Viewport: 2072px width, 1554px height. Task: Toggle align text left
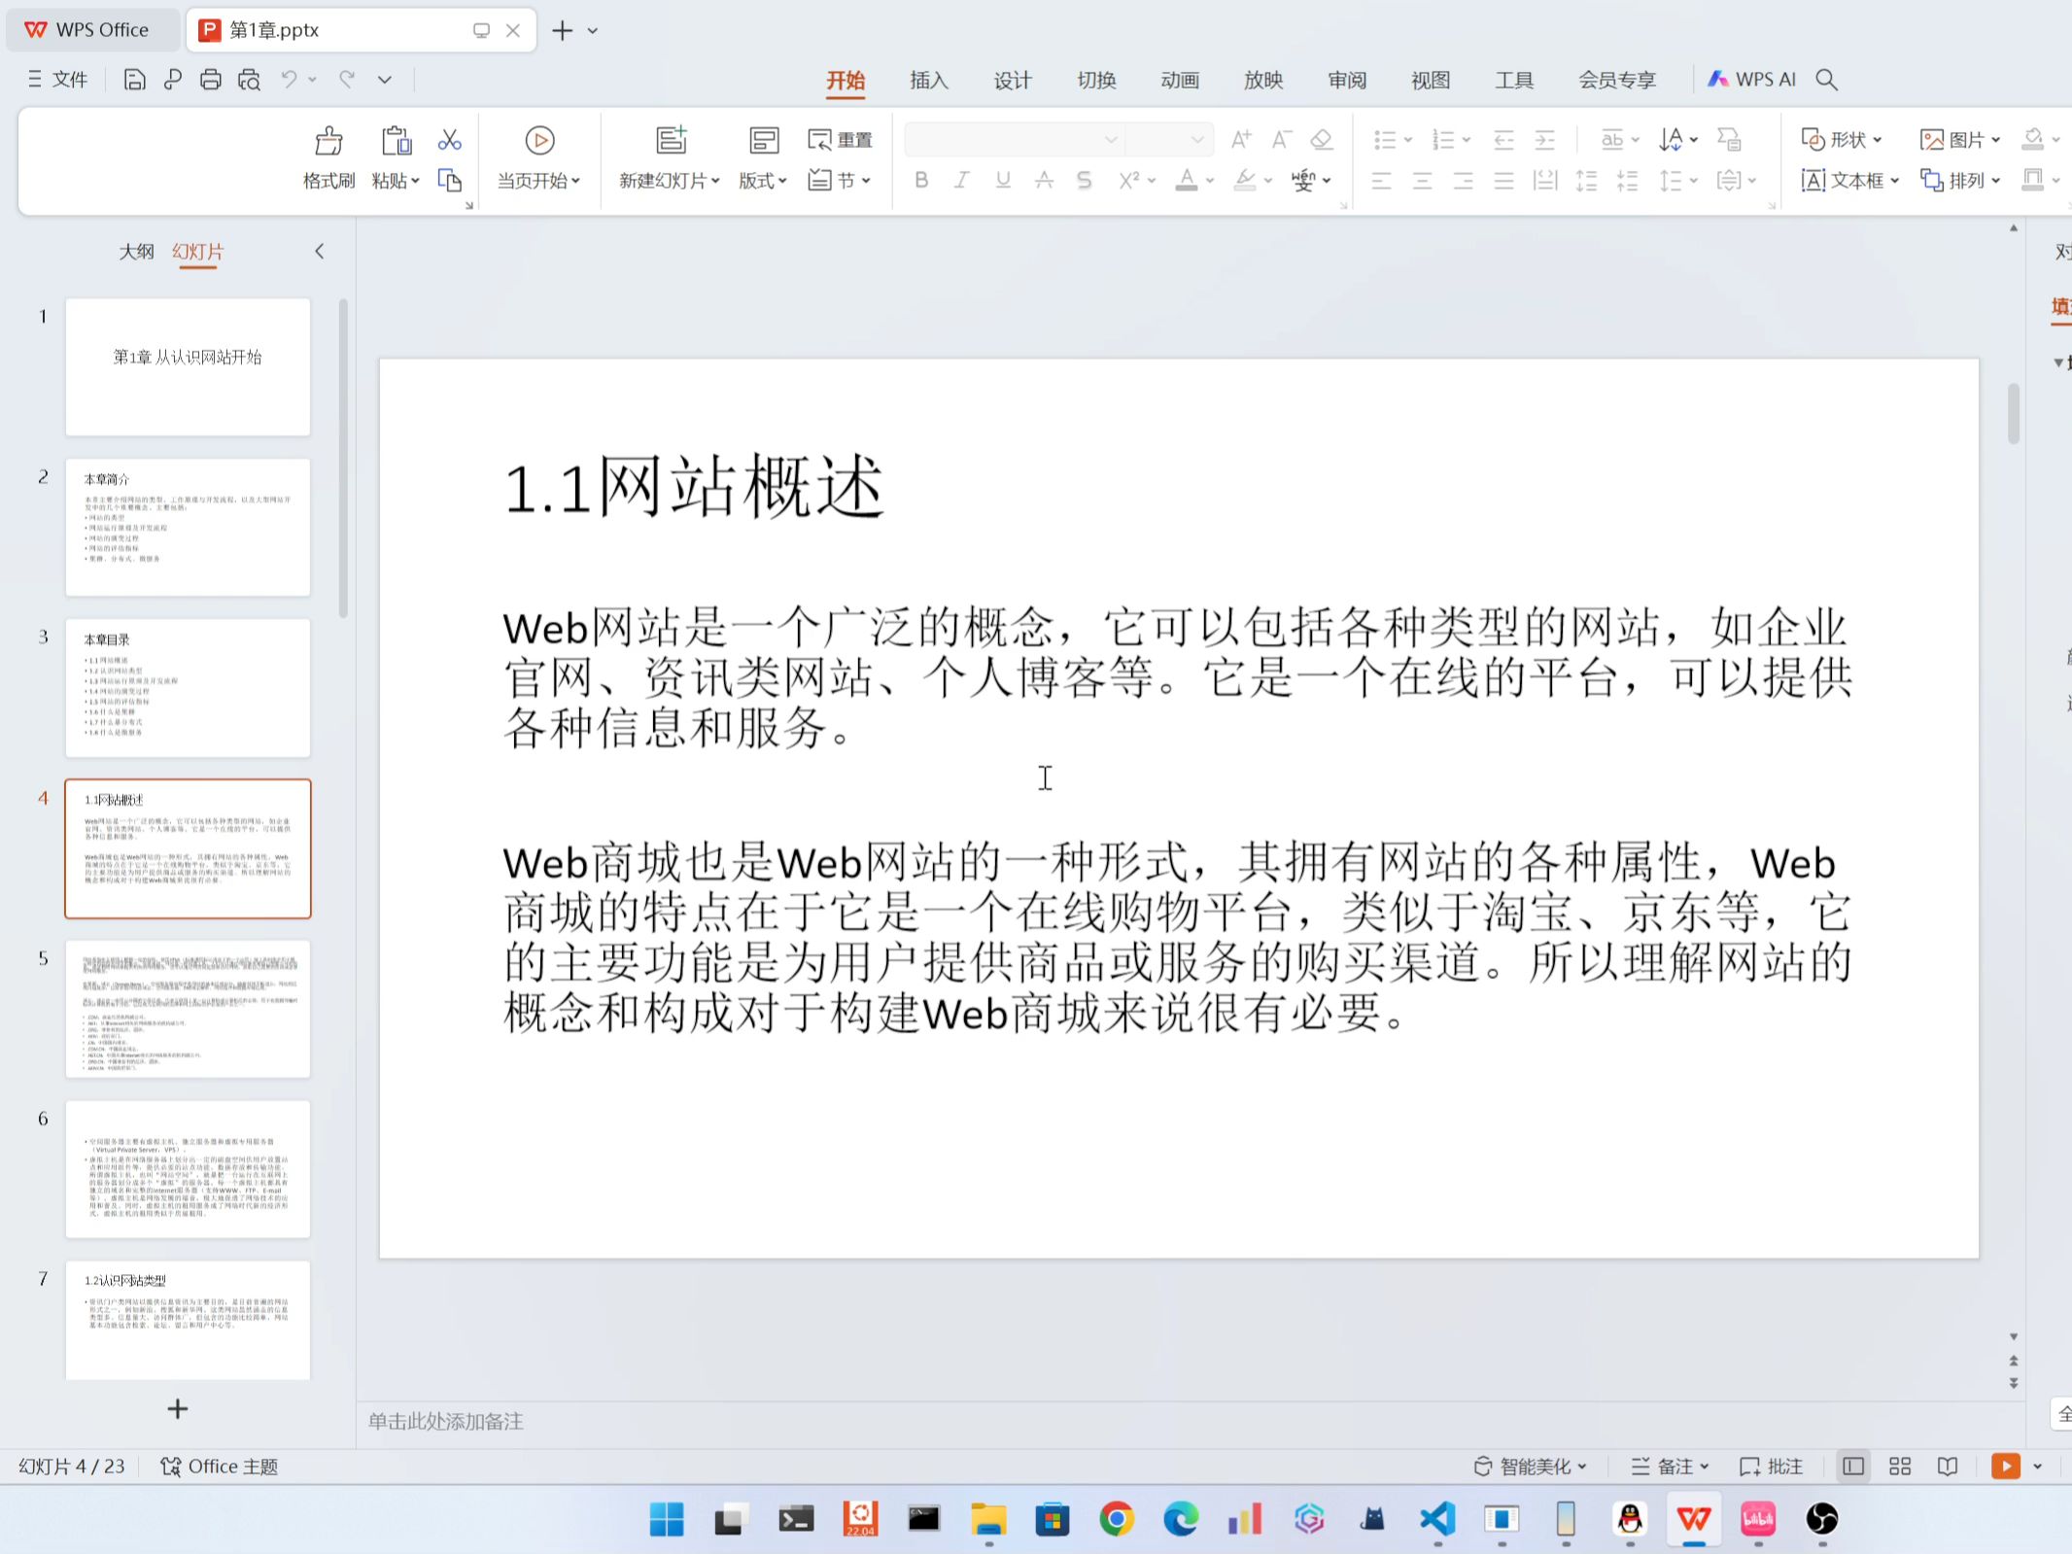point(1381,181)
